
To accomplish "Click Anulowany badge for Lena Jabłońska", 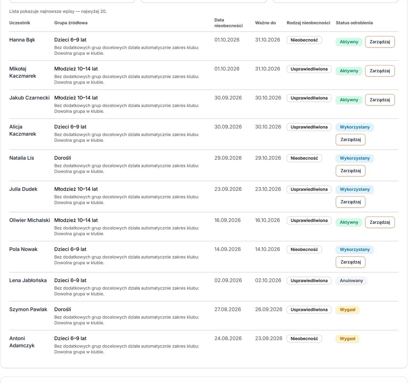I will (x=351, y=281).
